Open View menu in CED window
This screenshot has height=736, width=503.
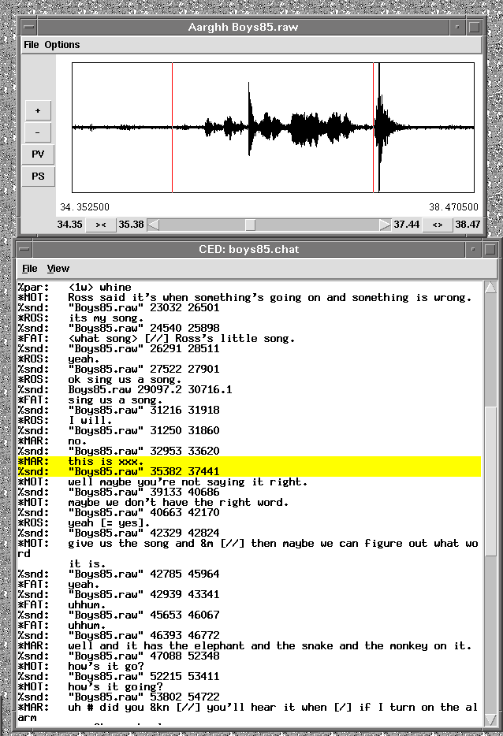coord(58,269)
